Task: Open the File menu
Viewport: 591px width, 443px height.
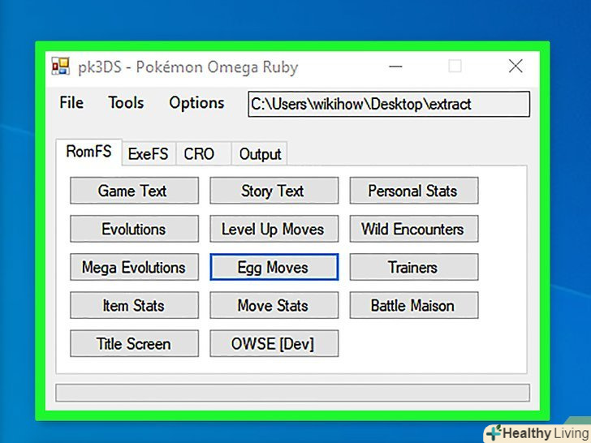Action: point(71,103)
